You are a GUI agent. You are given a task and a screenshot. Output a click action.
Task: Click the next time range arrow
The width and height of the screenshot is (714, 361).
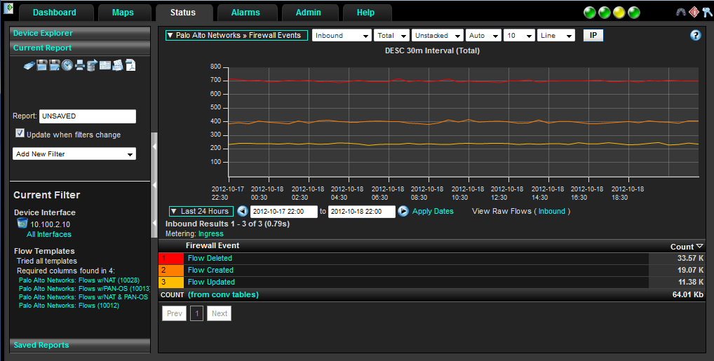(403, 211)
